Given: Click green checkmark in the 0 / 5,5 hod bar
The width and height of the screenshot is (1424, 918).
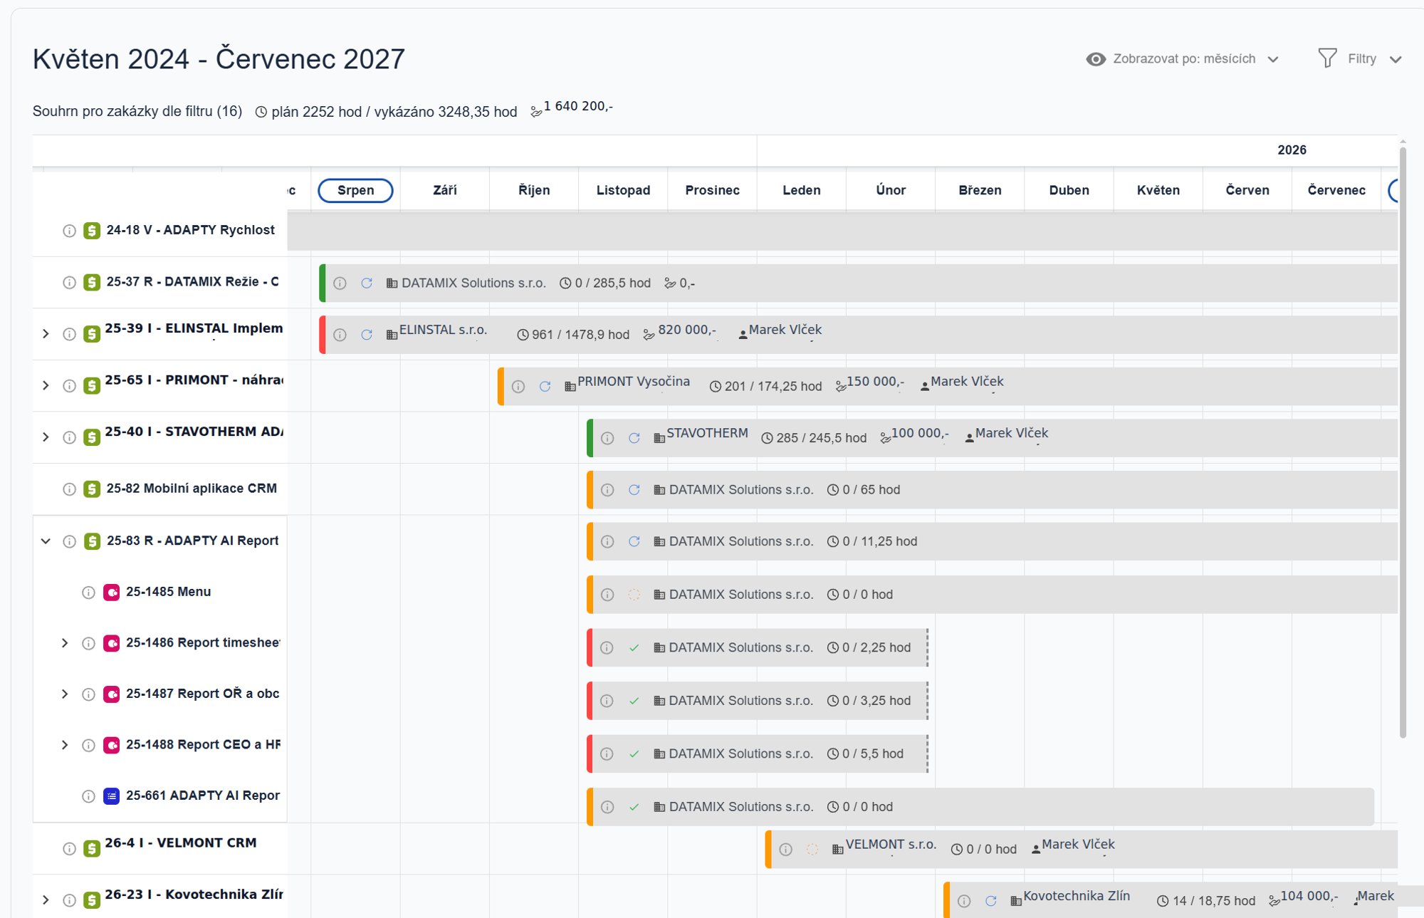Looking at the screenshot, I should (634, 754).
